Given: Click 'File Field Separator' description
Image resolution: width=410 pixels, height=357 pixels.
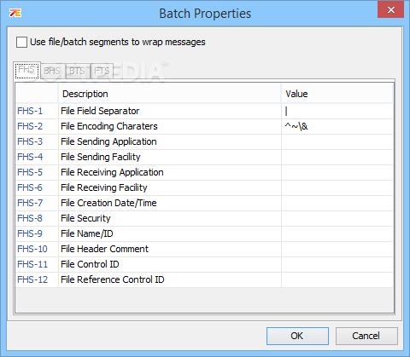Looking at the screenshot, I should (100, 111).
